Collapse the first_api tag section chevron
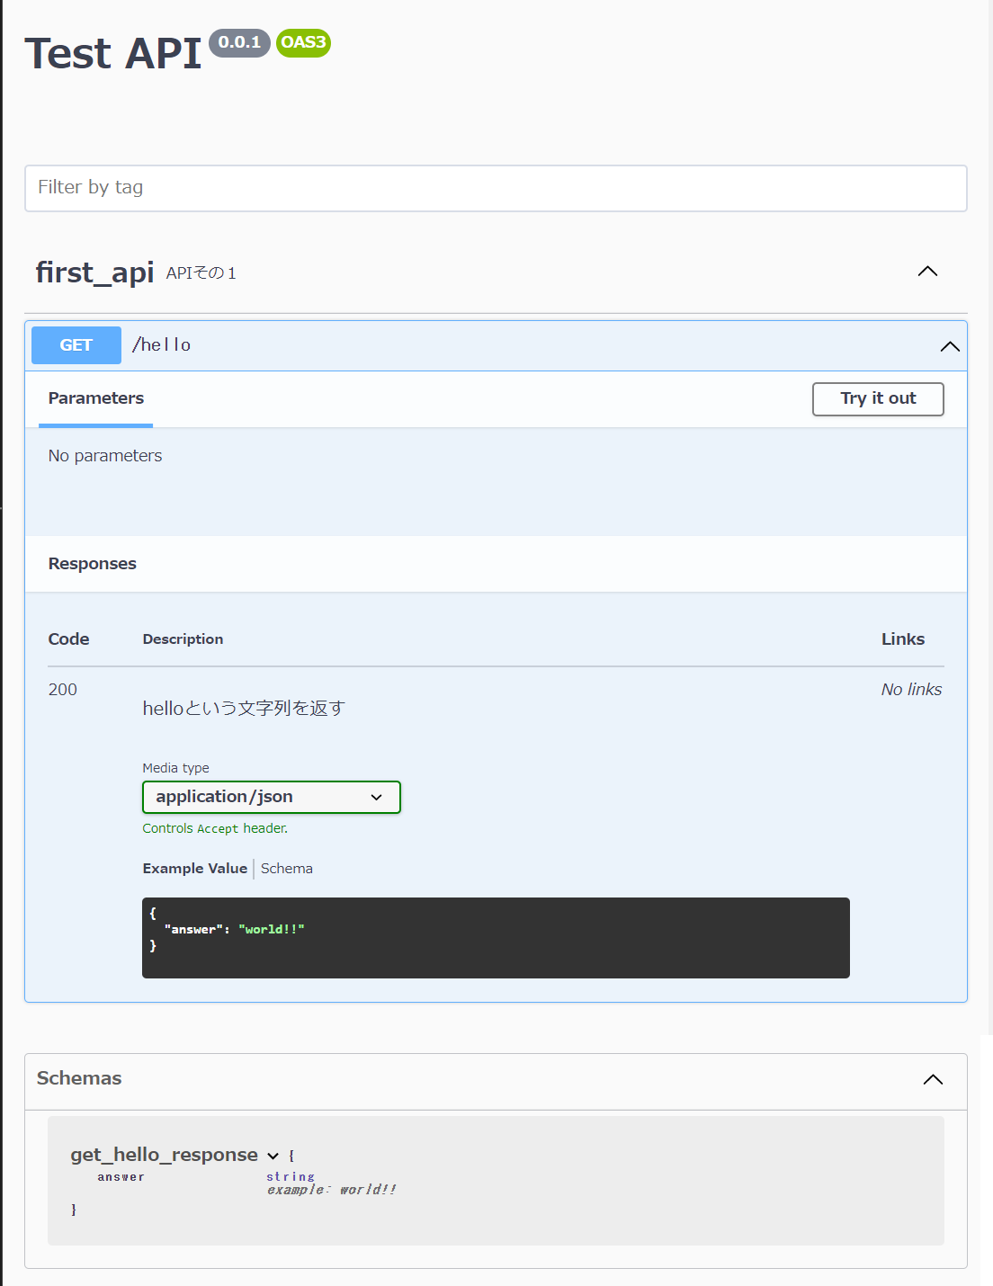The image size is (993, 1286). (927, 272)
